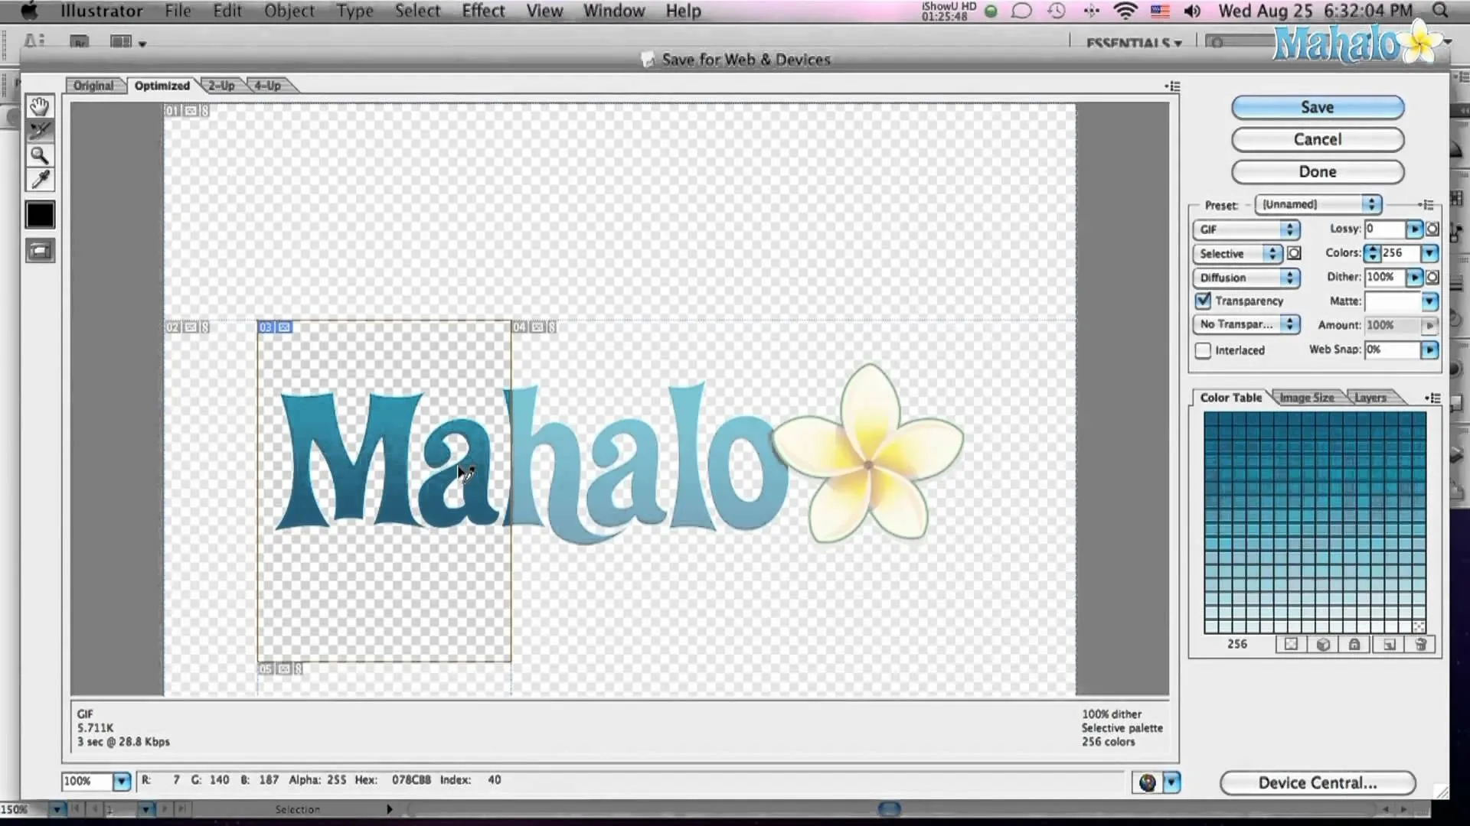Select slice 03 badge in preview
Image resolution: width=1470 pixels, height=826 pixels.
pyautogui.click(x=274, y=327)
